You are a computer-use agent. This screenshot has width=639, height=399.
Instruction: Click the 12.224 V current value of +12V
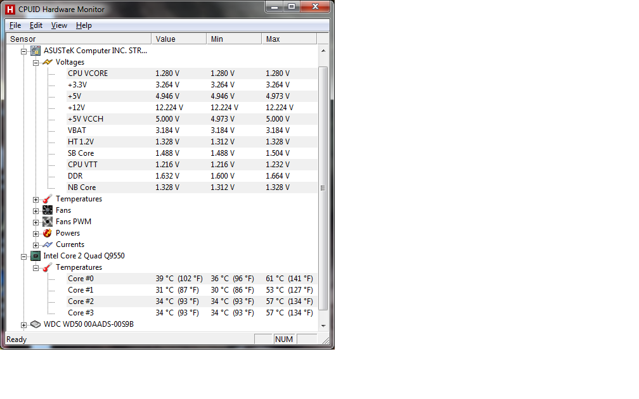169,108
